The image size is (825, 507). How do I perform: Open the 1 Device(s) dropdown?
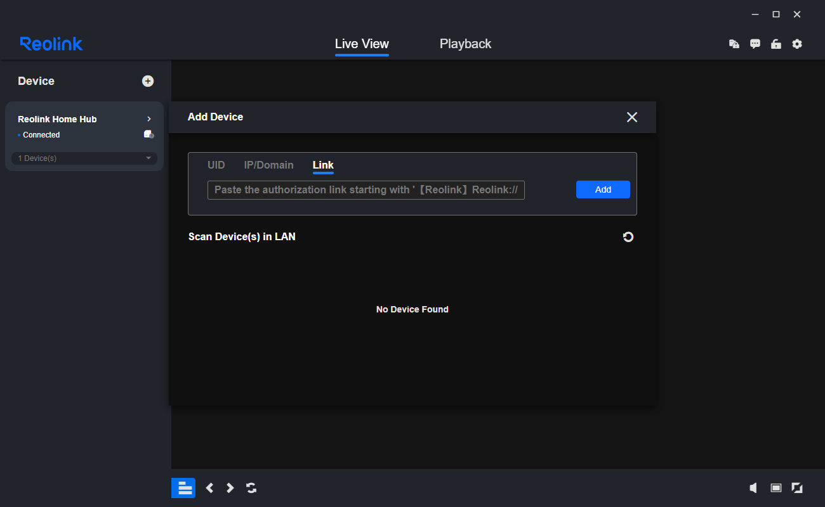coord(84,158)
